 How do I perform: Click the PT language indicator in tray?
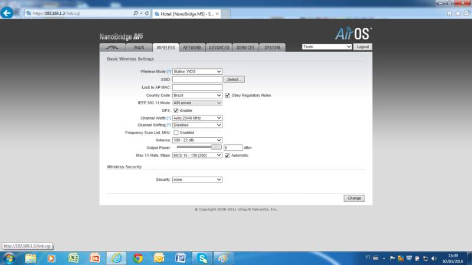(368, 257)
